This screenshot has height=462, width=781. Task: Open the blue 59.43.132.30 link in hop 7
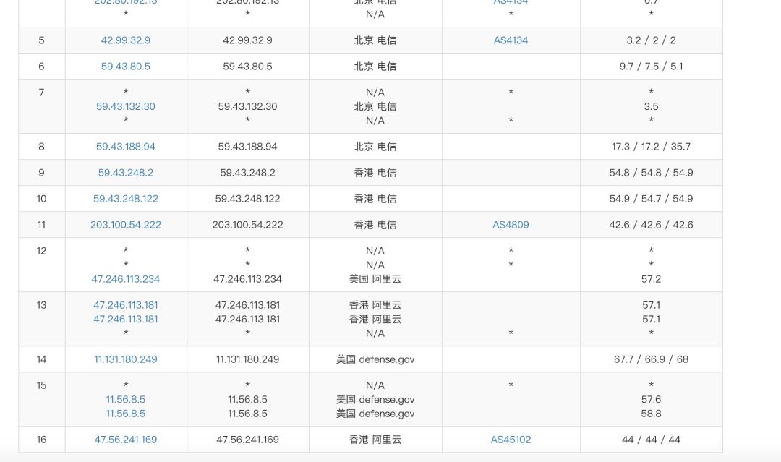click(126, 106)
